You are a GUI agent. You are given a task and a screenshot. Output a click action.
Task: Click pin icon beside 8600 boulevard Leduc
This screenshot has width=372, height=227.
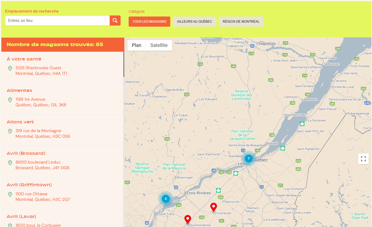10,163
